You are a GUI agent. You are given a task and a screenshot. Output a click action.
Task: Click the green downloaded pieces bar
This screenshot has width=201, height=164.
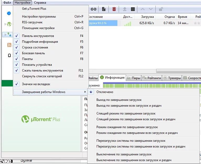tap(152, 85)
